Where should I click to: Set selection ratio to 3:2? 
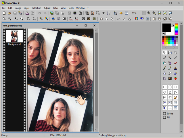click(175, 103)
